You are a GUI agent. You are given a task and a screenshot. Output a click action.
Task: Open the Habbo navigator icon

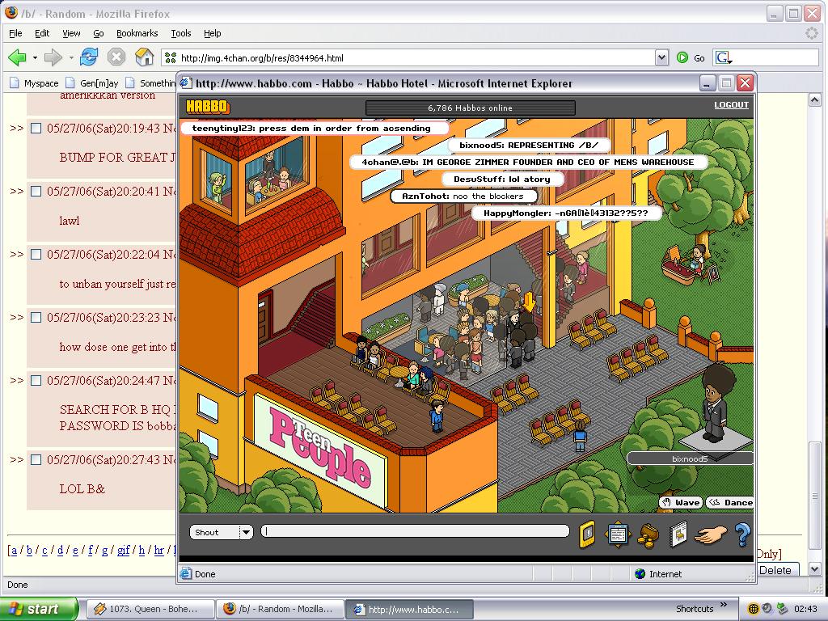(x=617, y=534)
